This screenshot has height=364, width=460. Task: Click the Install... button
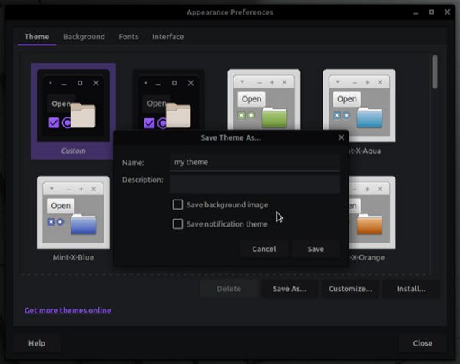tap(411, 289)
